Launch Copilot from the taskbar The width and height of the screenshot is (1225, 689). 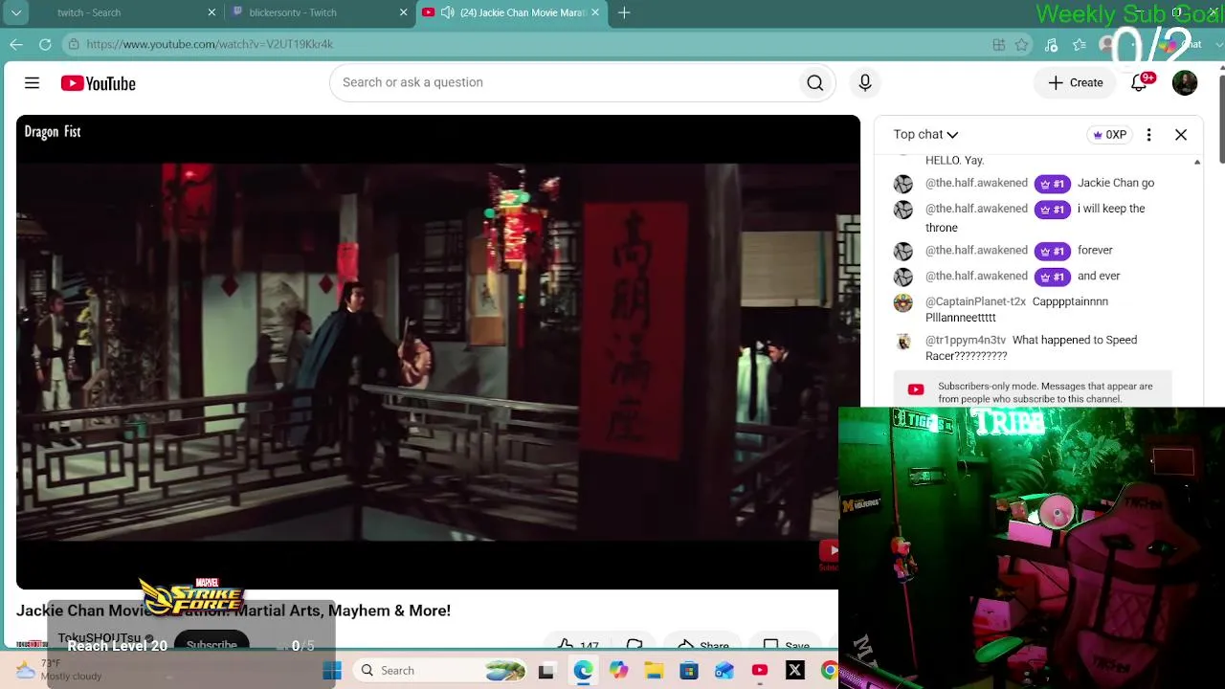618,671
